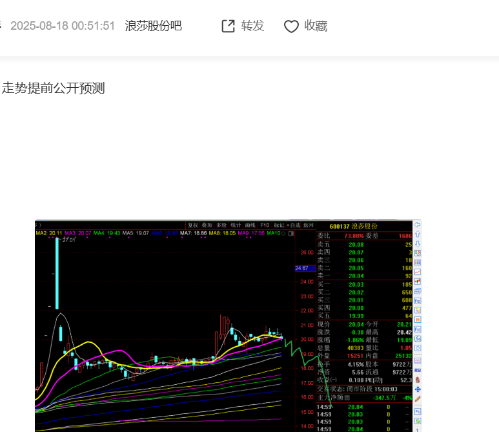Screen dimensions: 499x432
Task: Click the grid layout icon below the arrows
Action: 418,253
